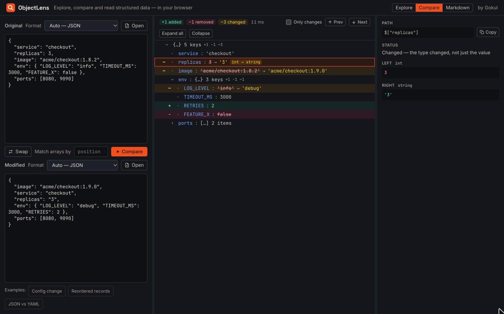This screenshot has width=504, height=314.
Task: Select the removed FEATURE_X row
Action: point(265,114)
